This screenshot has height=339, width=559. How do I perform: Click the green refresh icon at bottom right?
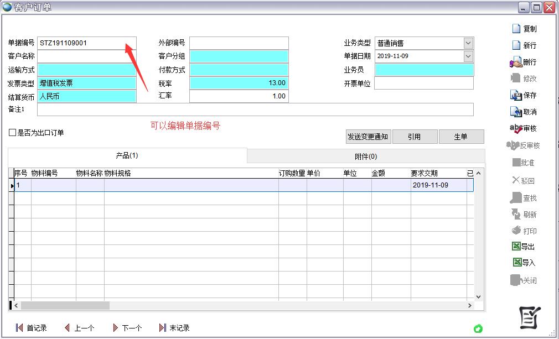478,328
